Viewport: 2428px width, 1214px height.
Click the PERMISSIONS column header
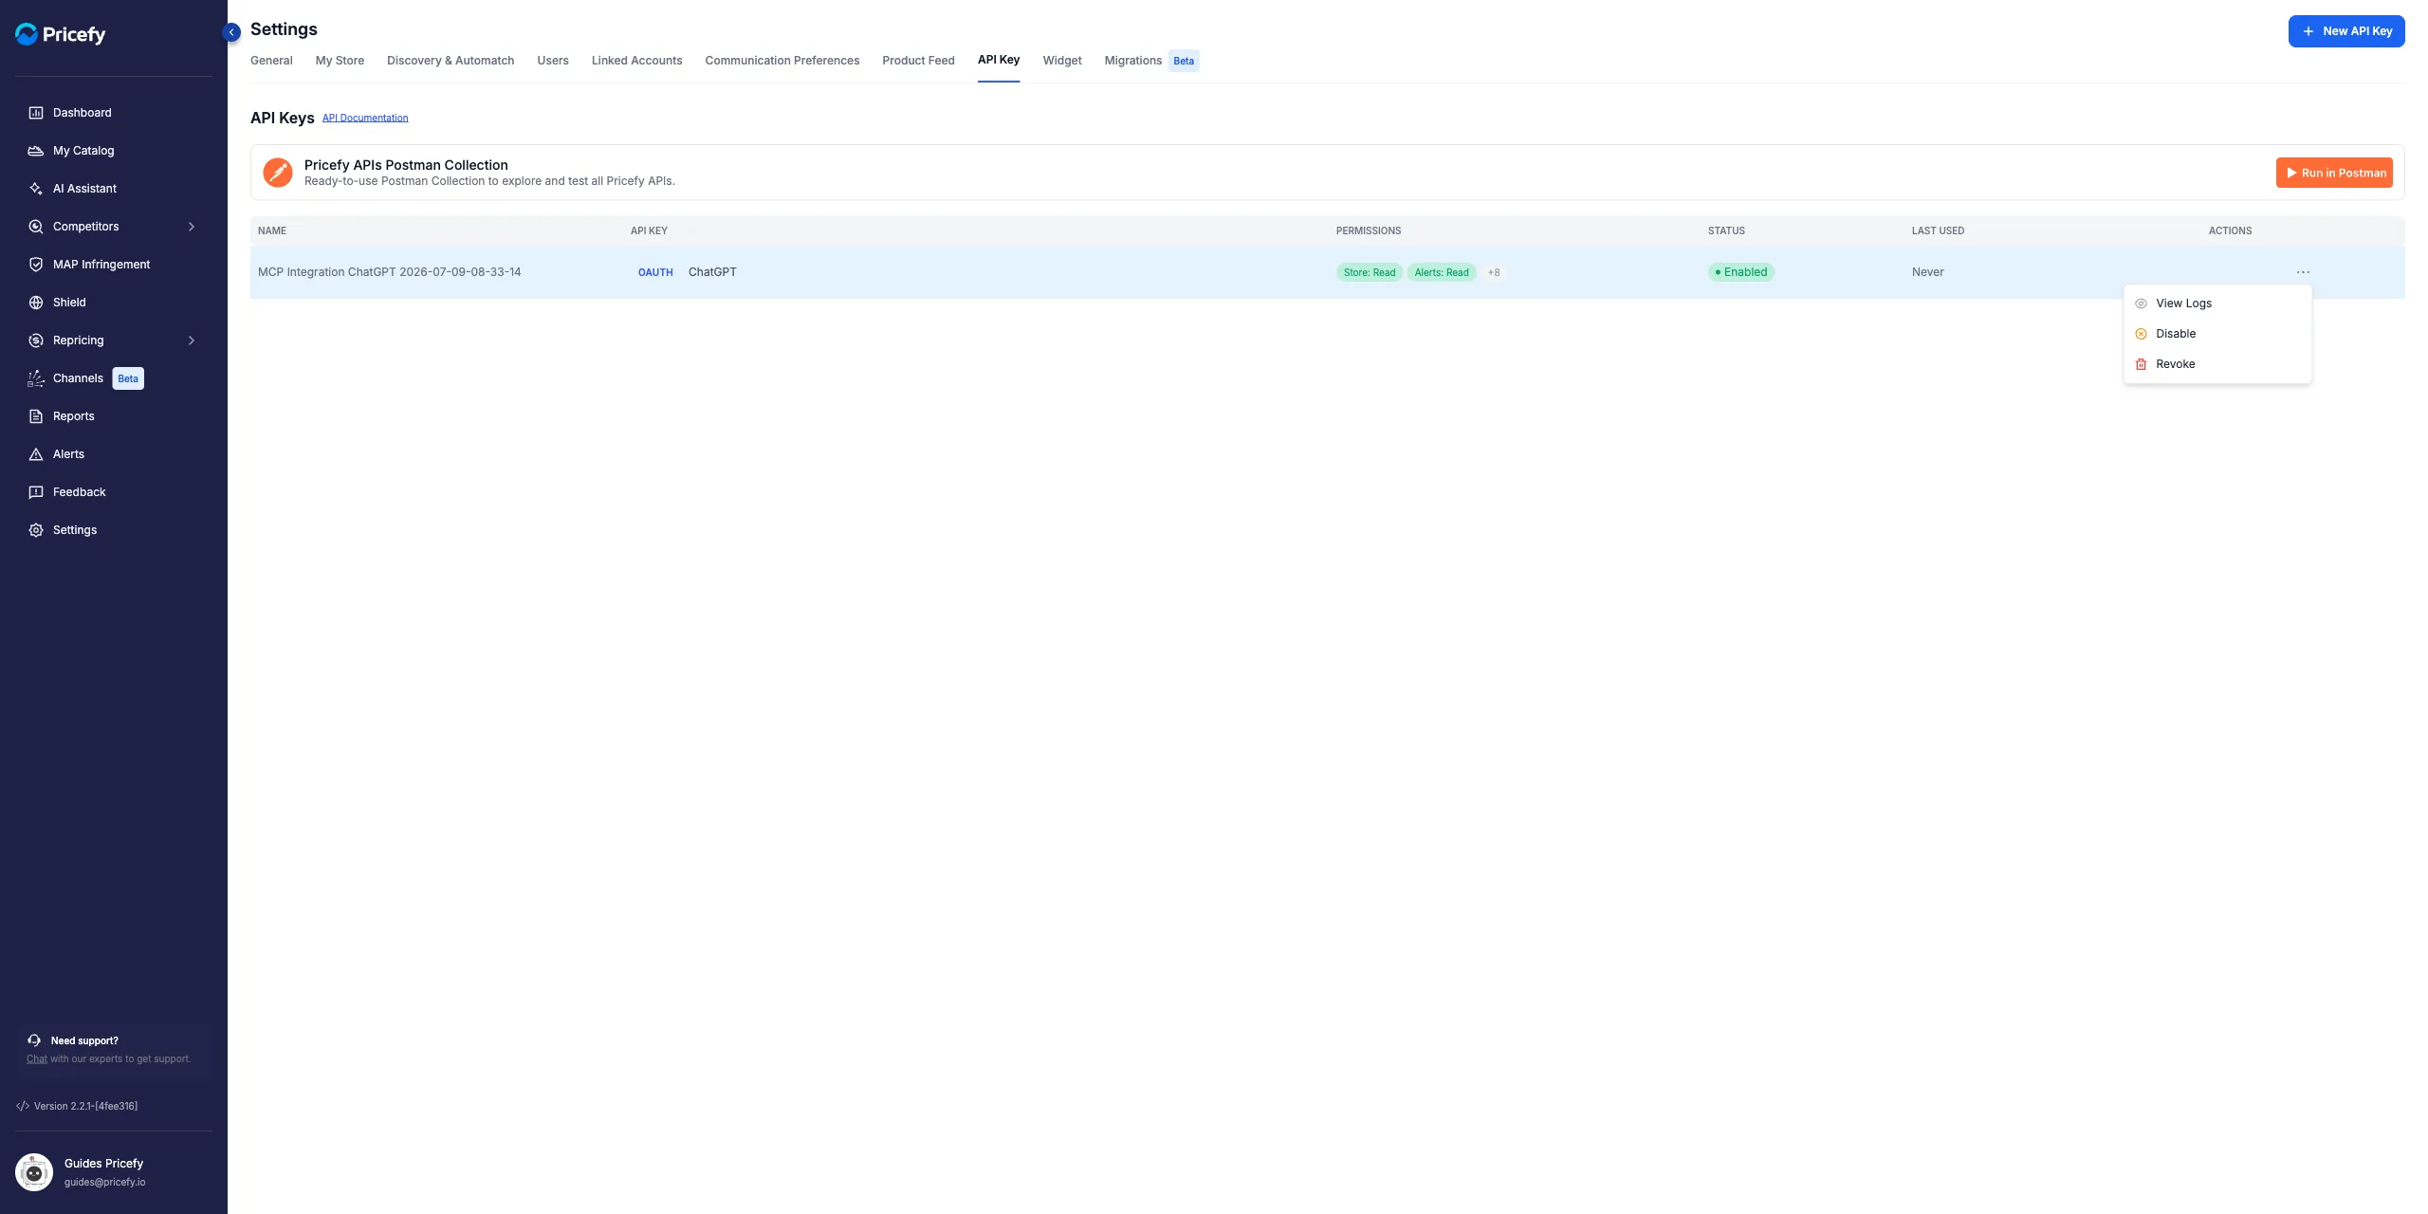click(x=1369, y=231)
